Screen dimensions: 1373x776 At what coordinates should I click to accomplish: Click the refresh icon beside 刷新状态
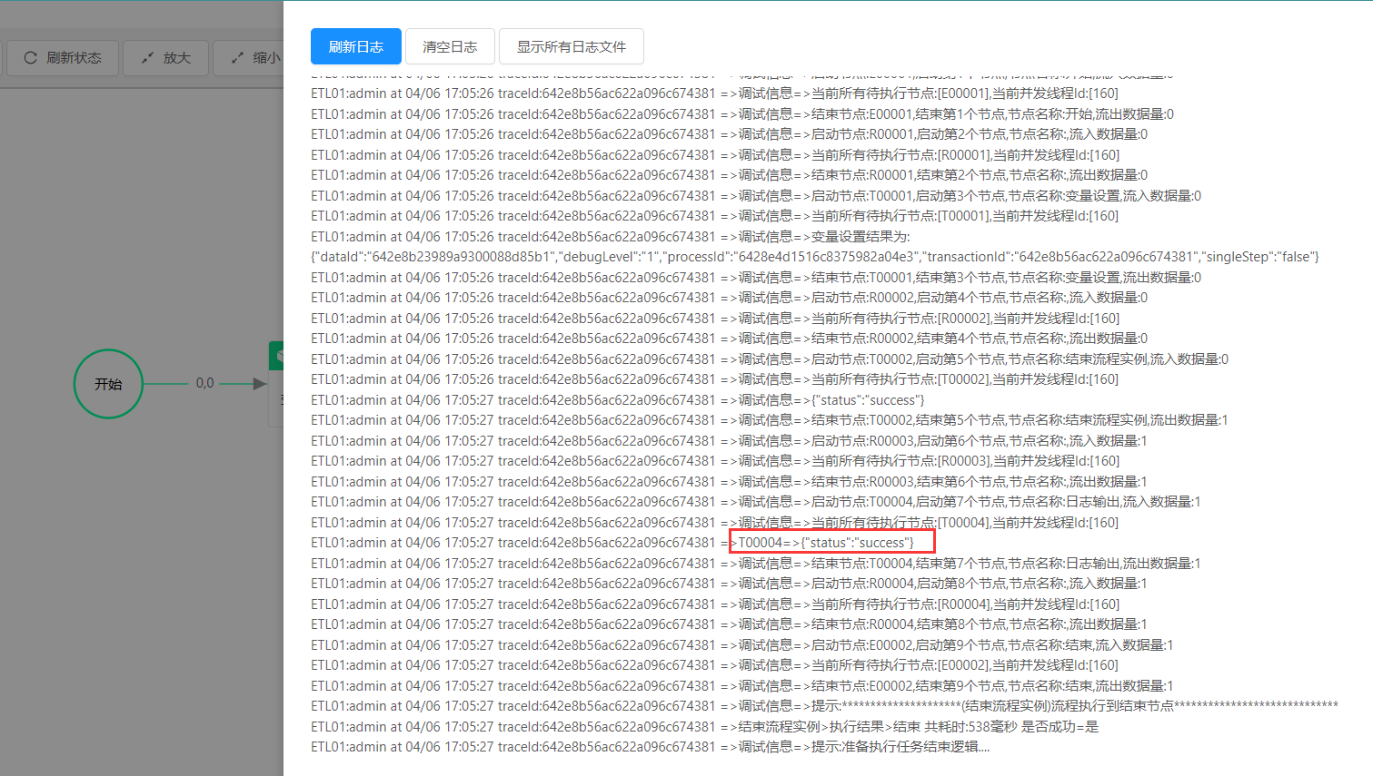30,58
